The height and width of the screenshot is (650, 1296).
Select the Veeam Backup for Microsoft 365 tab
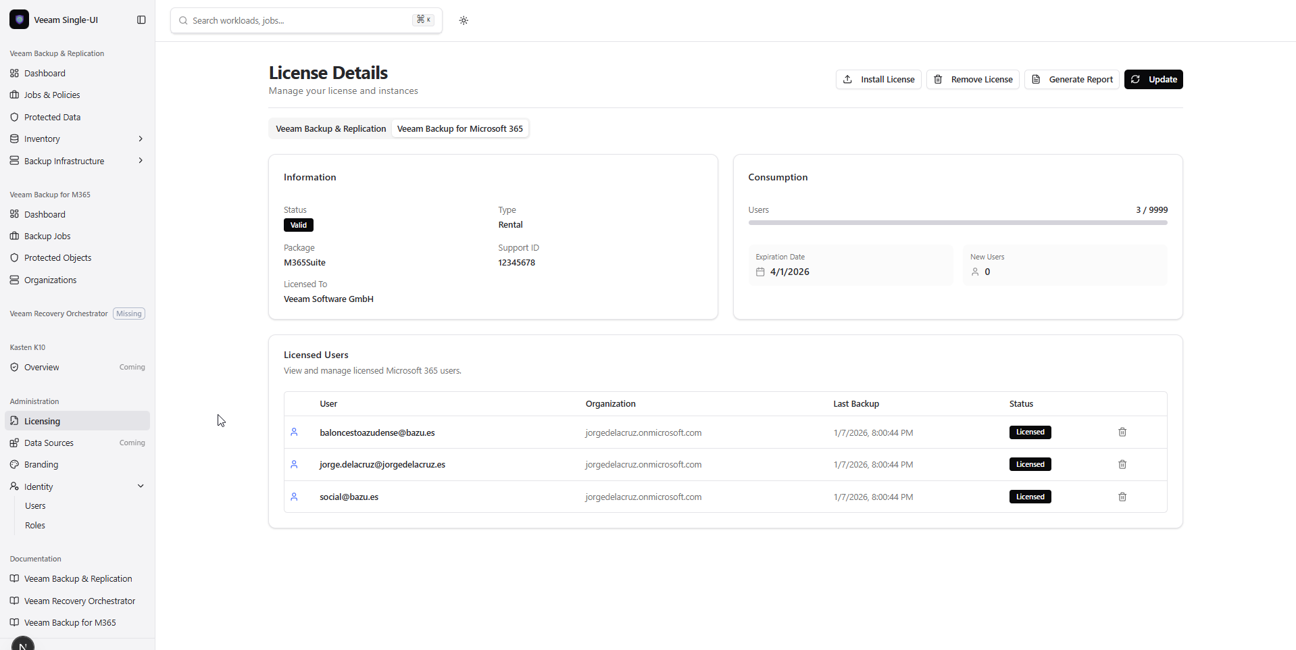pos(459,129)
